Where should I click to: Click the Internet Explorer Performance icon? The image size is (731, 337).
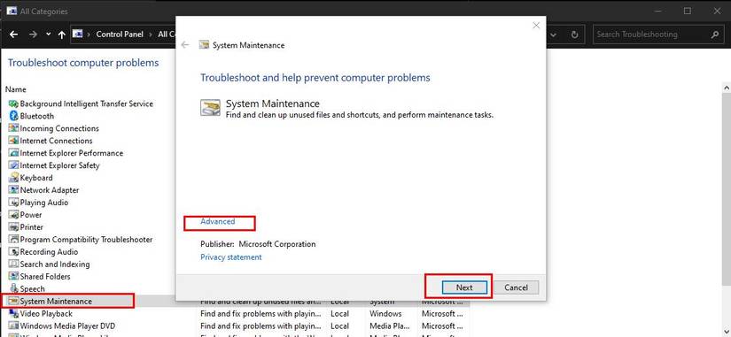point(13,153)
